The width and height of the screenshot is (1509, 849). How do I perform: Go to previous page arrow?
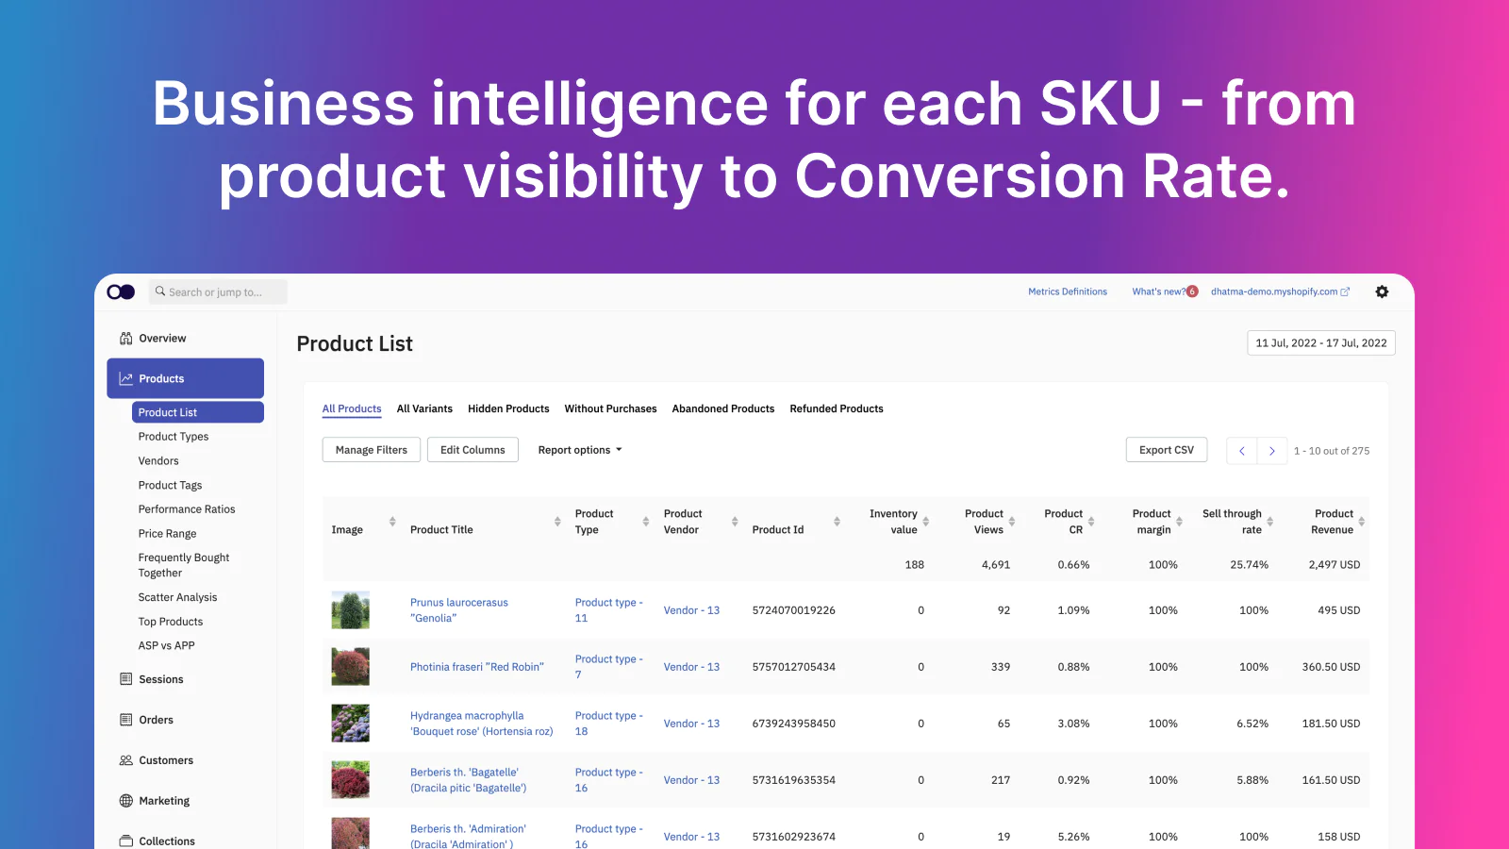coord(1241,451)
